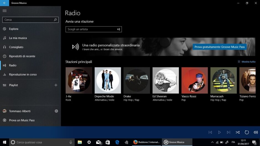The image size is (260, 146).
Task: Toggle repeat playback
Action: coord(247,132)
